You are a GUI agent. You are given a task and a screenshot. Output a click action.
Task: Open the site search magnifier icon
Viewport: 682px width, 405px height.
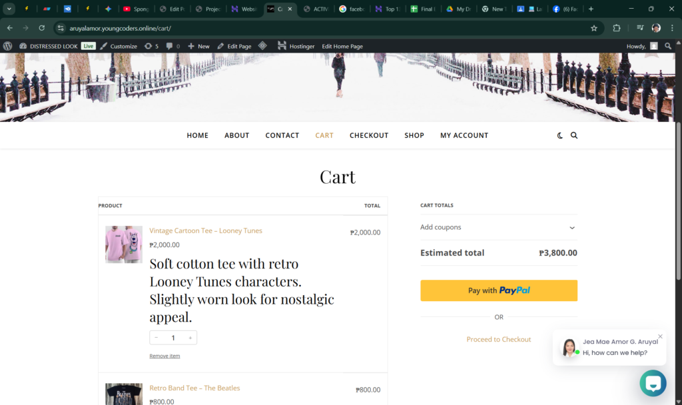(574, 135)
